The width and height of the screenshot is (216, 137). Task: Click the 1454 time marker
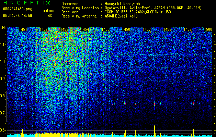coord(85,29)
